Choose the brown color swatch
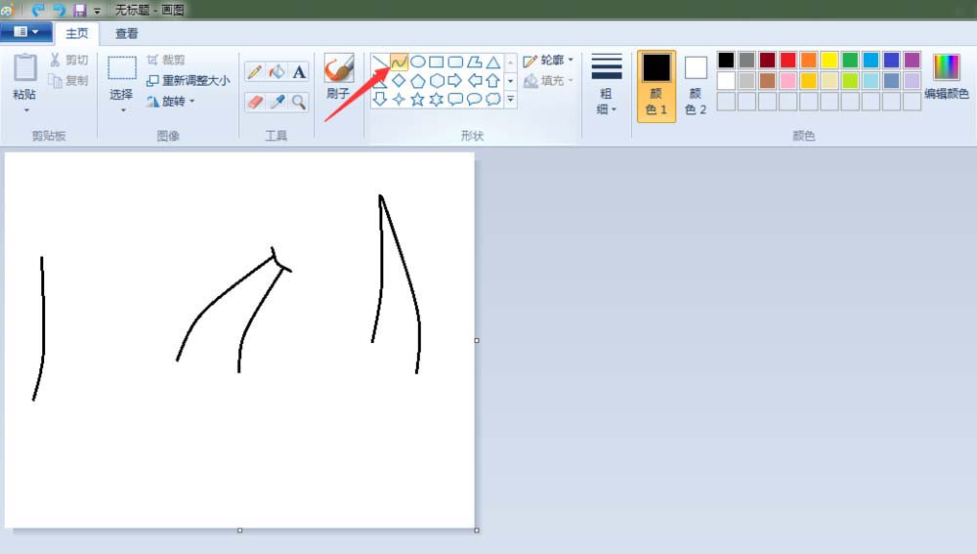This screenshot has width=977, height=554. click(768, 80)
